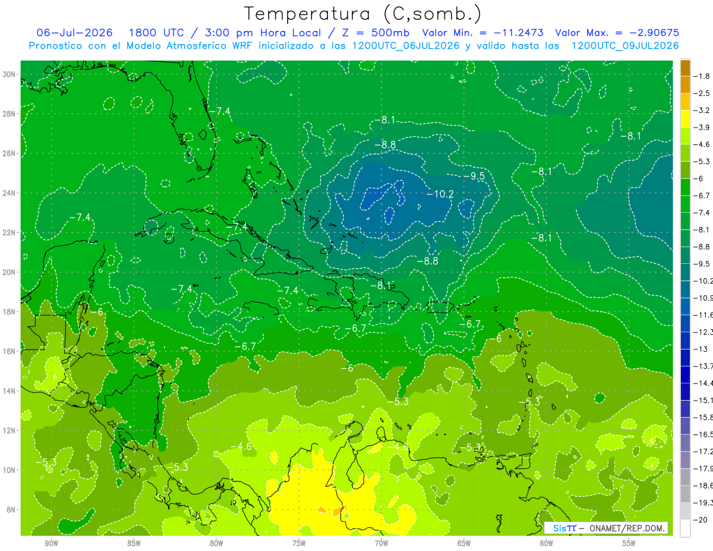This screenshot has width=713, height=551.
Task: Pick the white swatch below -20
Action: [685, 528]
